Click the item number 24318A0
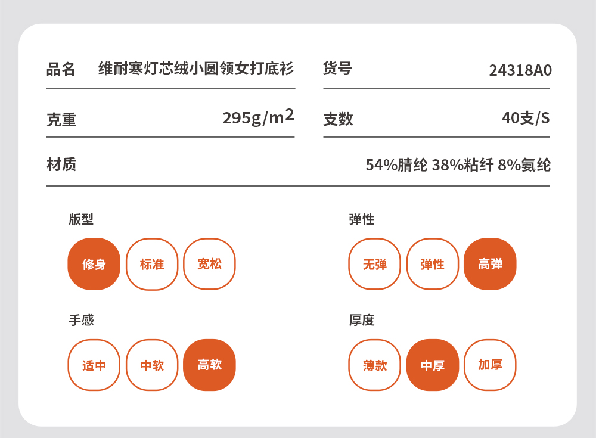The image size is (596, 438). coord(520,70)
